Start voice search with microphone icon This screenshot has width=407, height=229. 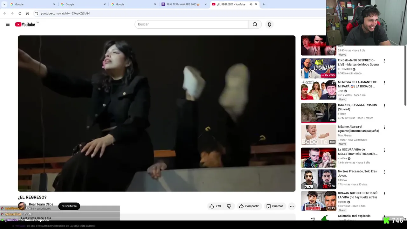coord(269,24)
